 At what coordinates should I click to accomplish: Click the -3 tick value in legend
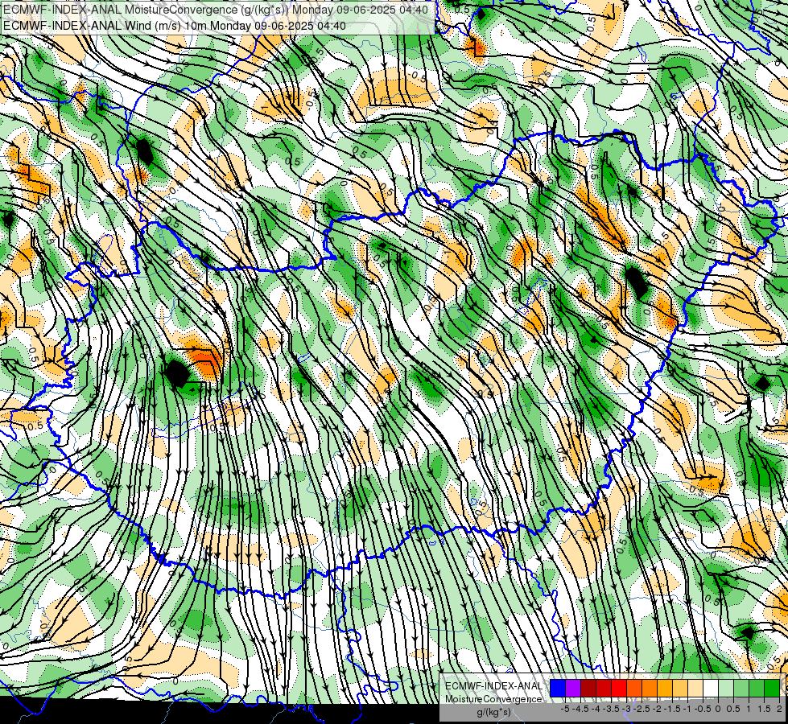click(x=626, y=709)
